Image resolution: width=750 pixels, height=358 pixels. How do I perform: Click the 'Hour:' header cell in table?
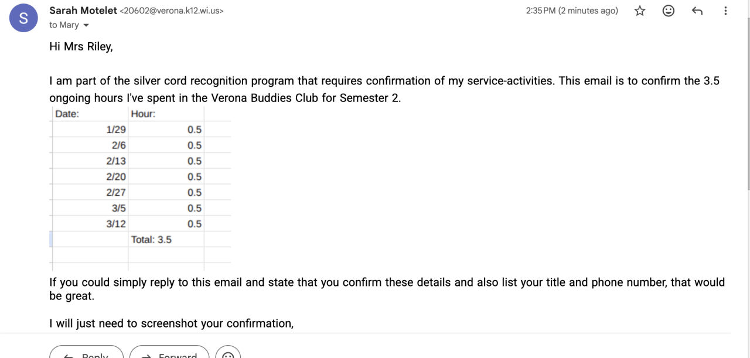144,114
